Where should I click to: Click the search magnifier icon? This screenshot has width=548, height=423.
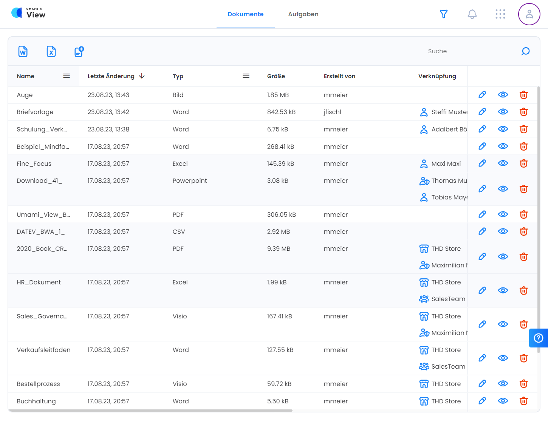tap(525, 51)
